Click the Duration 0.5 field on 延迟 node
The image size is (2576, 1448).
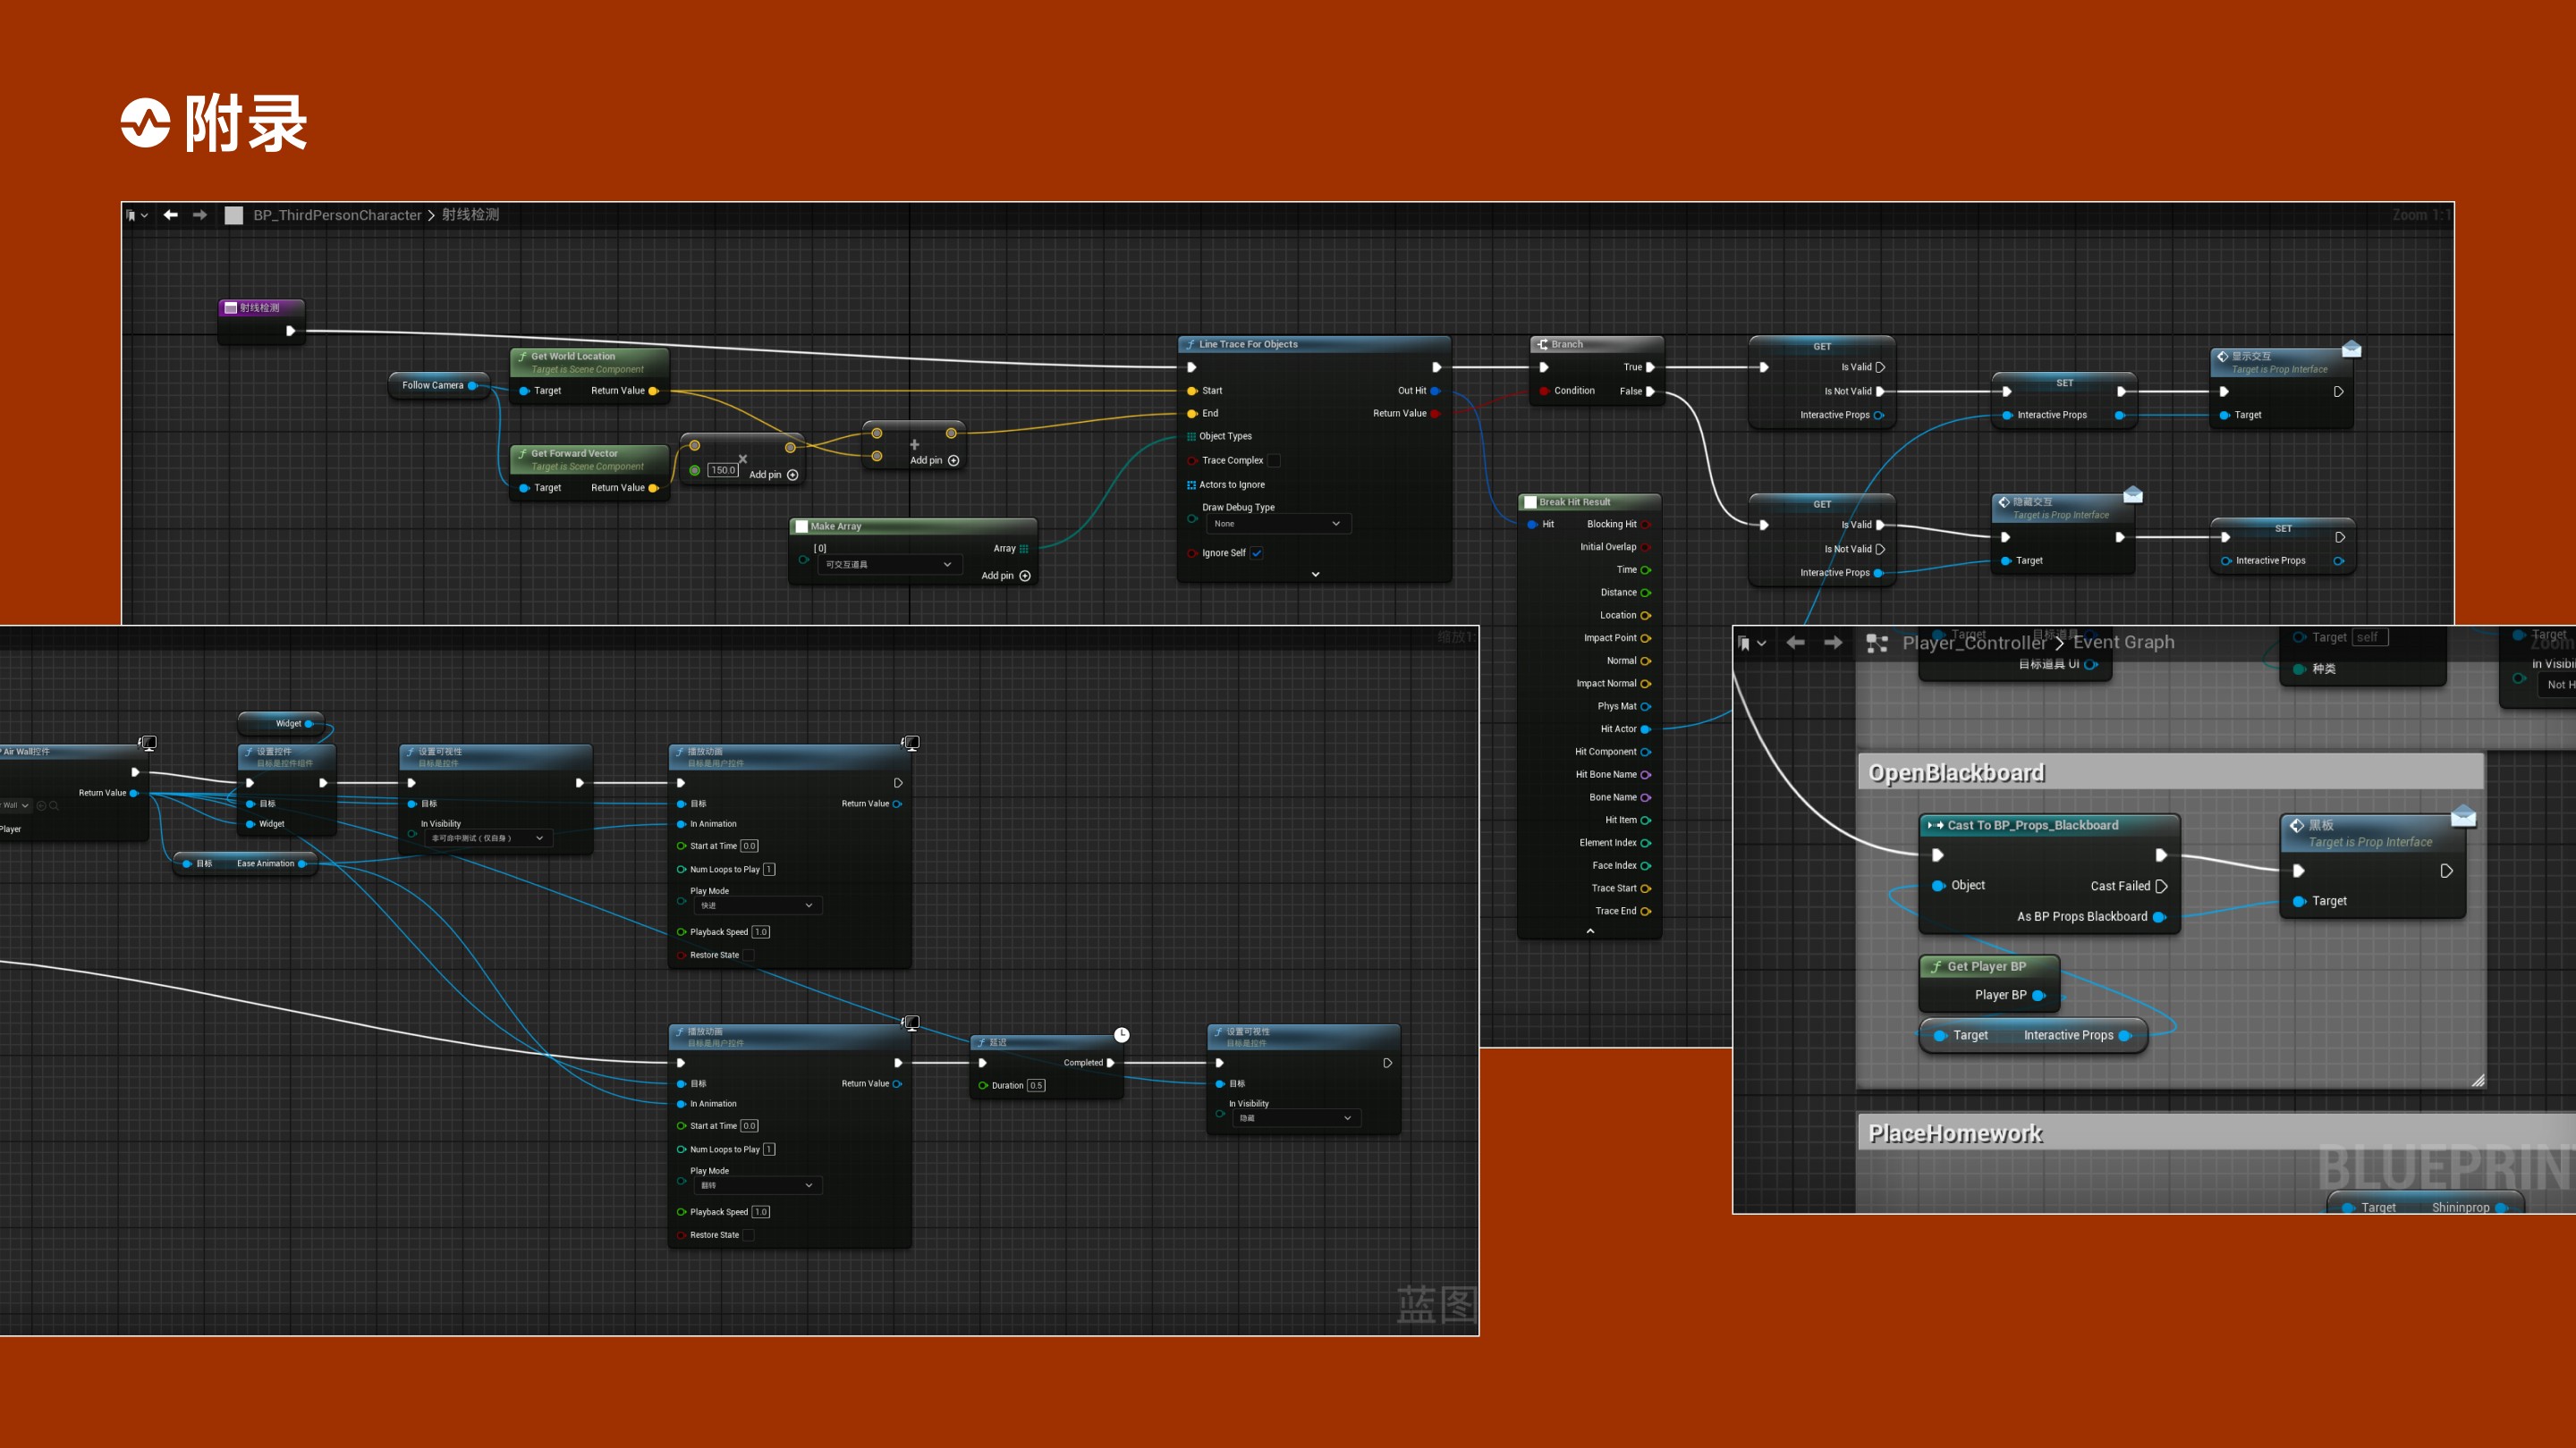tap(1036, 1085)
